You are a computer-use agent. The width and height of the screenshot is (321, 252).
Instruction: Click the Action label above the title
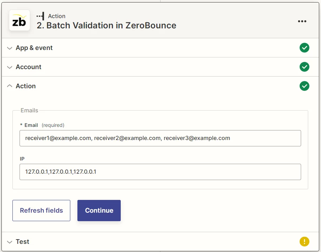click(x=57, y=16)
